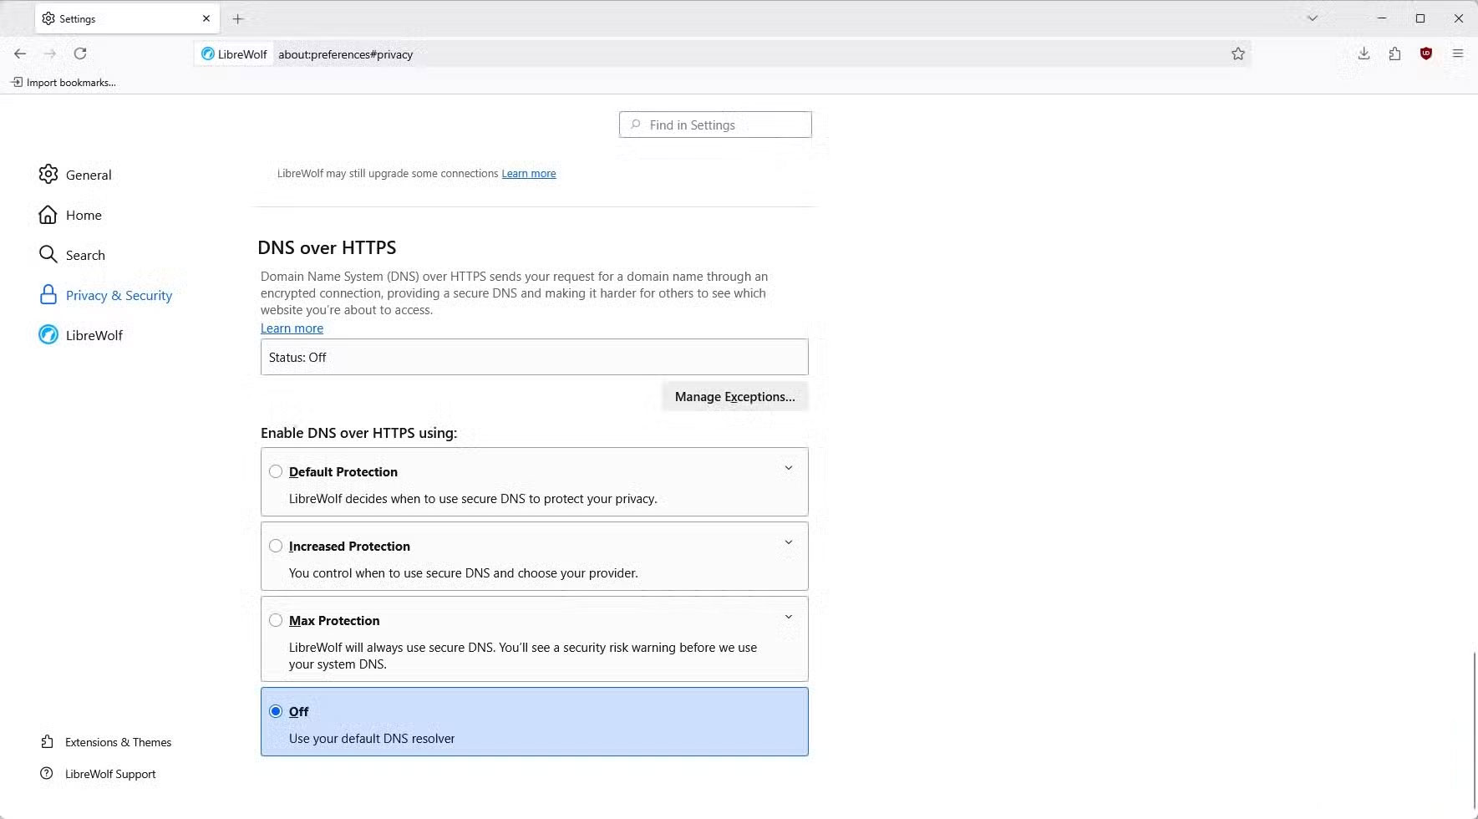Viewport: 1478px width, 819px height.
Task: Bookmark this page with the star icon
Action: point(1237,53)
